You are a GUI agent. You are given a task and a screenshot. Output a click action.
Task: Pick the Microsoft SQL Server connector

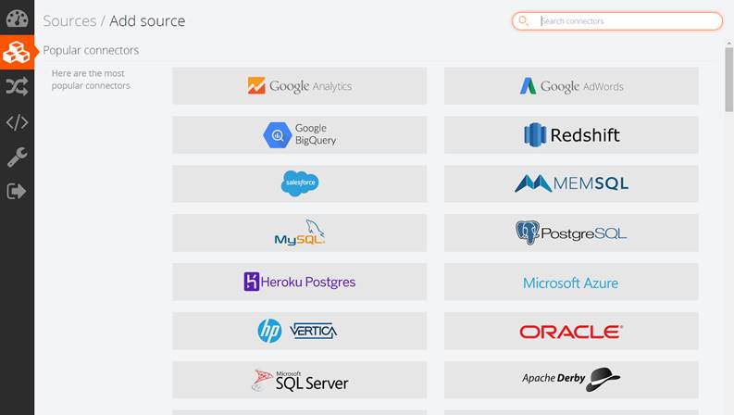click(x=300, y=380)
